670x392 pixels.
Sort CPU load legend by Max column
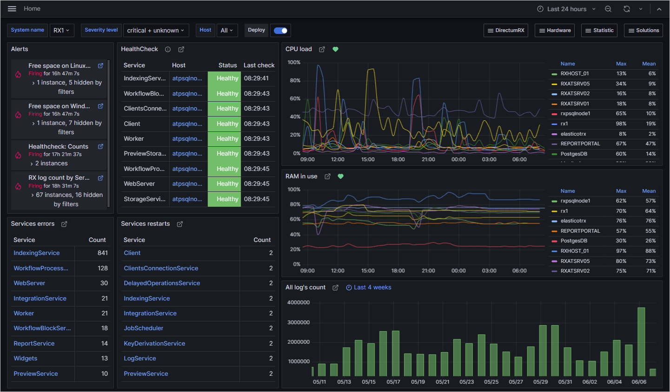(621, 64)
